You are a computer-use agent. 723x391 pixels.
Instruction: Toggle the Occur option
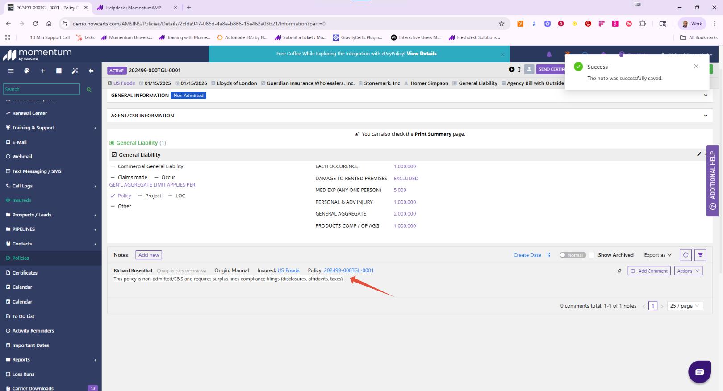tap(156, 177)
